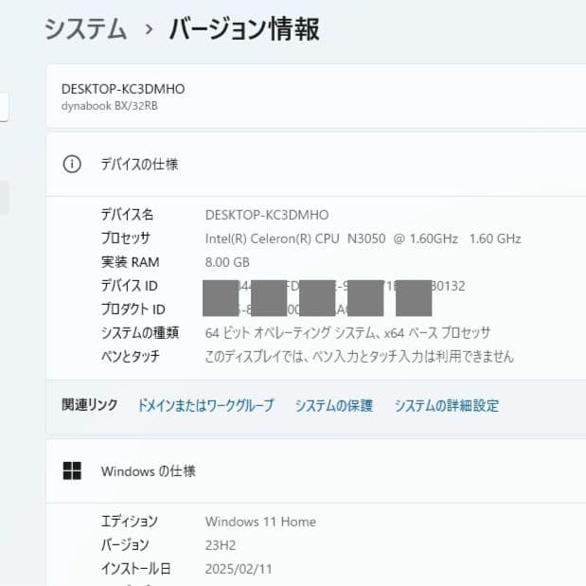The image size is (586, 586).
Task: Collapse the デバイスの仕様 section header
Action: click(x=316, y=165)
